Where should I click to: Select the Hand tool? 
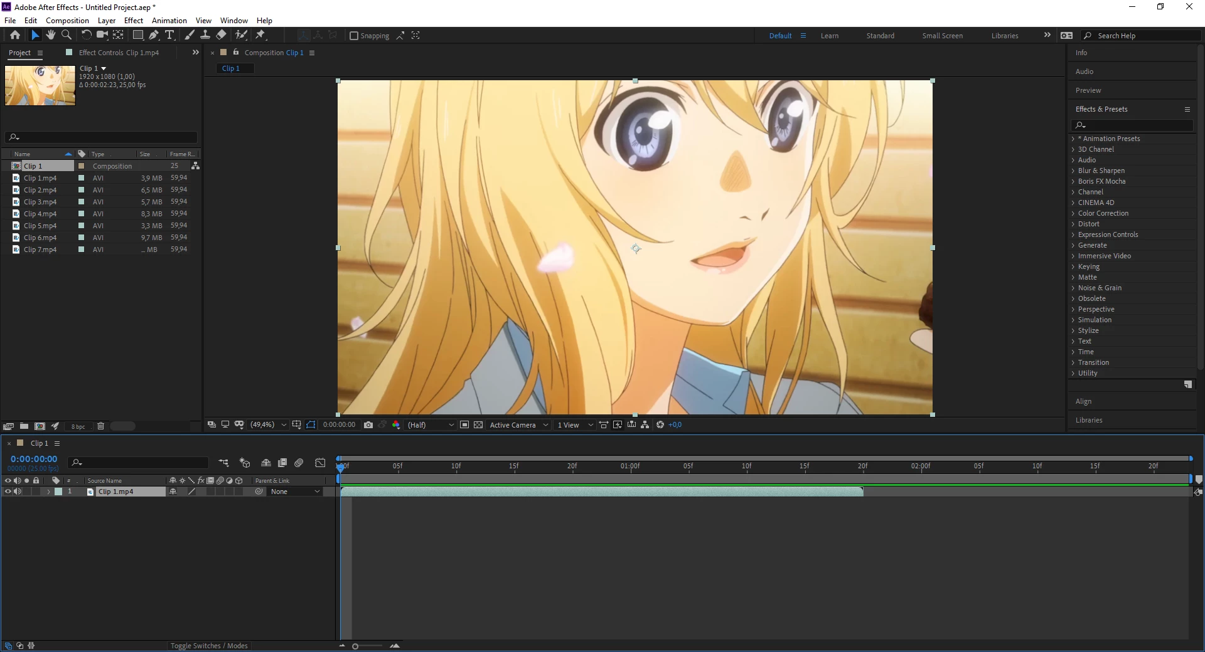pos(51,35)
